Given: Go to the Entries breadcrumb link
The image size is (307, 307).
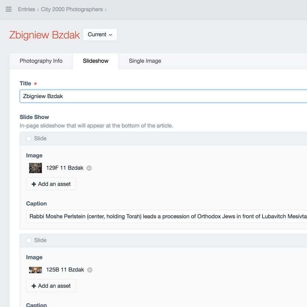Looking at the screenshot, I should (x=26, y=9).
